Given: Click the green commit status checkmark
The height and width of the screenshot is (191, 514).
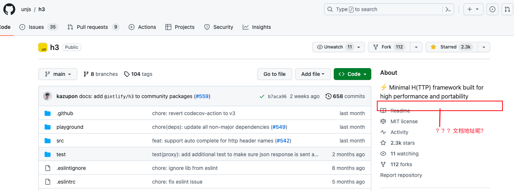Looking at the screenshot, I should click(262, 96).
